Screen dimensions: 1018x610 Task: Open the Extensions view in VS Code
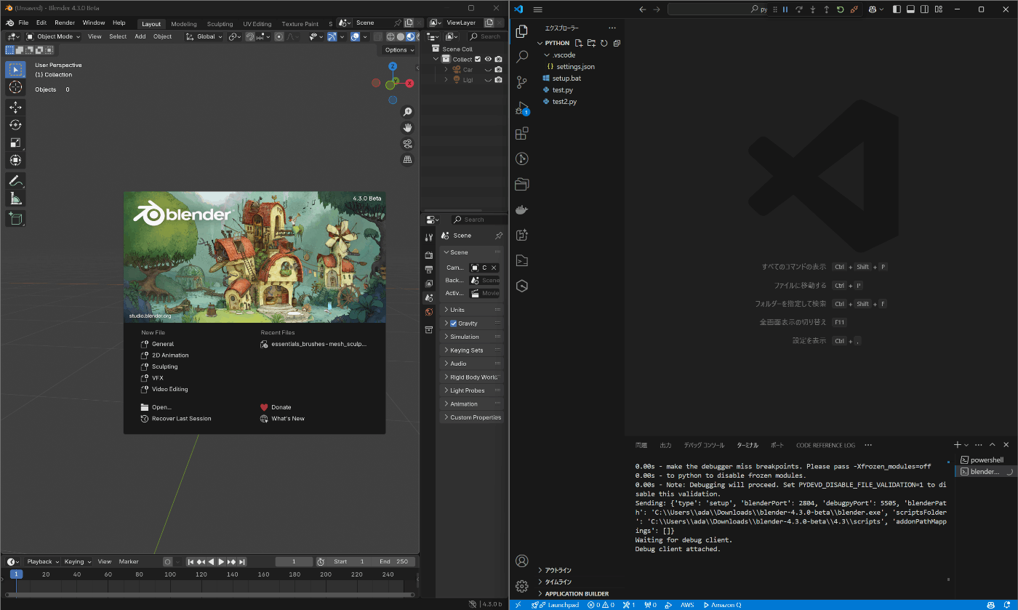521,134
